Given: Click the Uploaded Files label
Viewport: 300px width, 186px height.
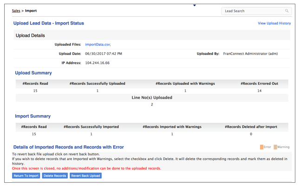Looking at the screenshot, I should pyautogui.click(x=68, y=44).
